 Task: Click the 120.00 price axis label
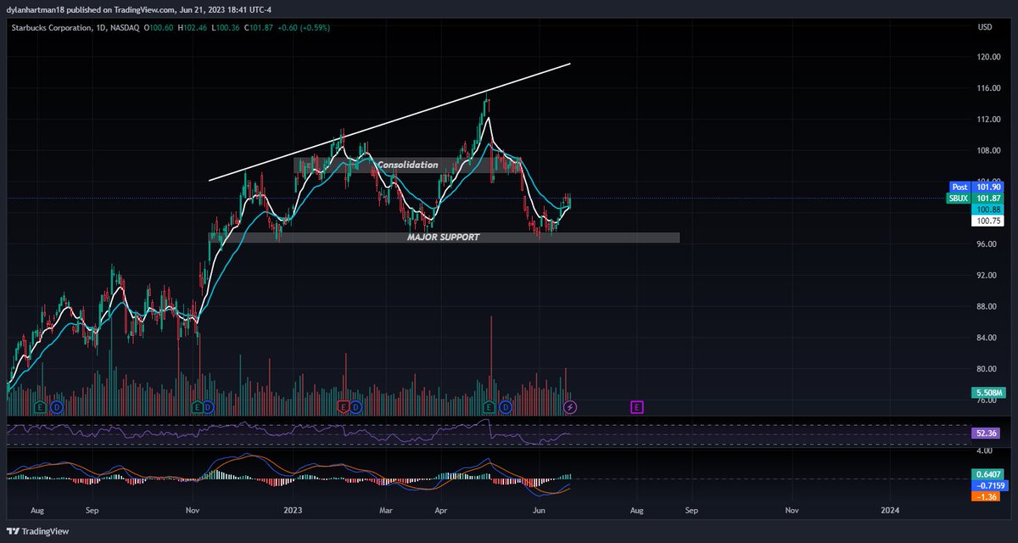click(x=989, y=58)
